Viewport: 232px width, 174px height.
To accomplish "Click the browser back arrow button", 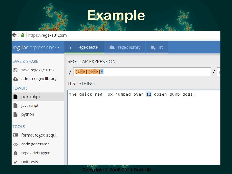I will [15, 35].
